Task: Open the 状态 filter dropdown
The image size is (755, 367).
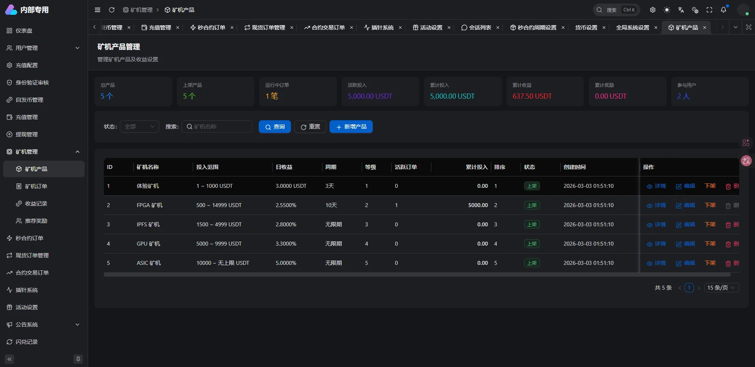Action: [x=140, y=127]
